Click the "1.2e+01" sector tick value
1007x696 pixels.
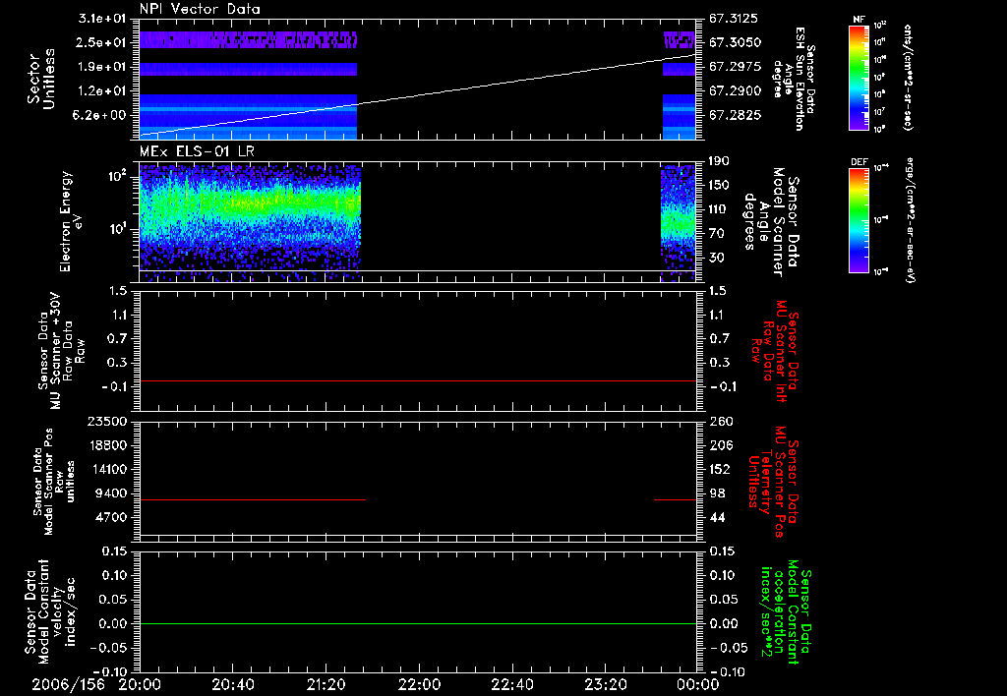(102, 91)
